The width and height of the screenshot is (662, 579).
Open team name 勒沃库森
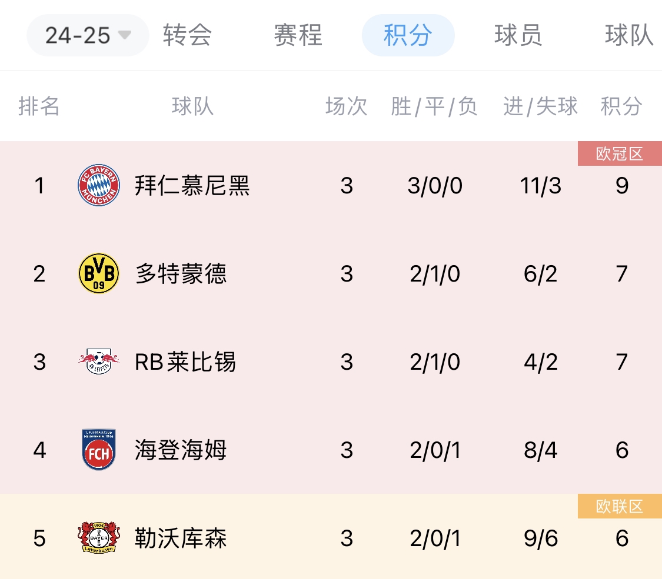(181, 538)
